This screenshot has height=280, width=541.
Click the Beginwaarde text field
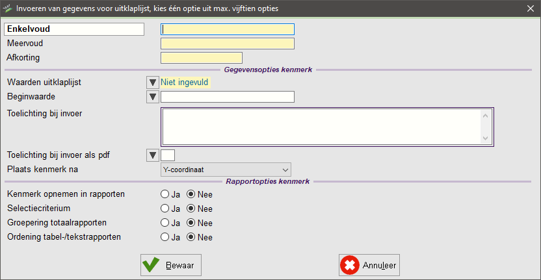(228, 97)
